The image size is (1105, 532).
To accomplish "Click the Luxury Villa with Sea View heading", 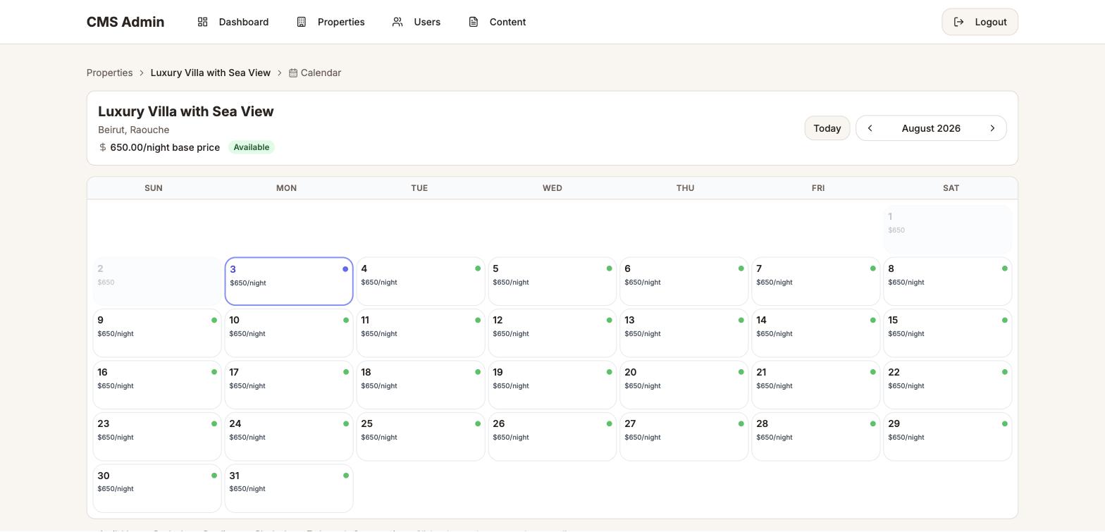I will coord(186,111).
